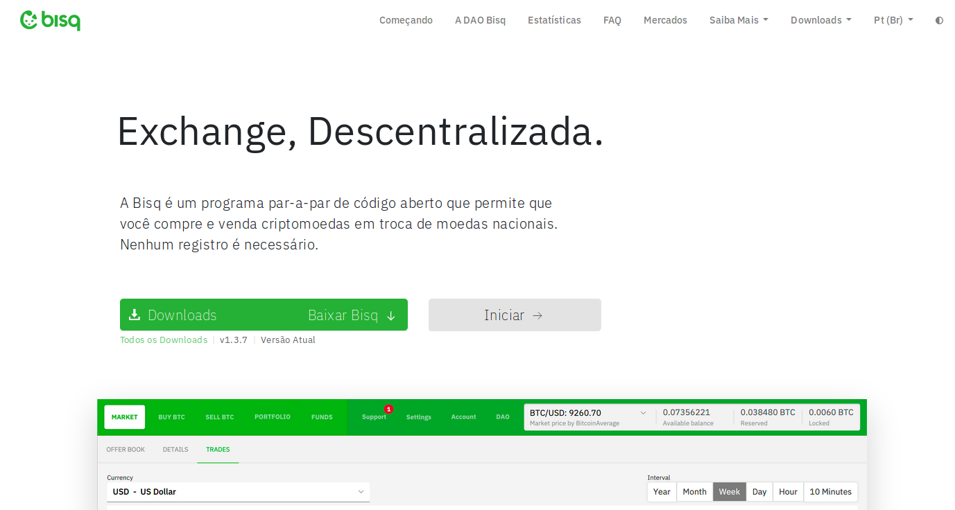Expand the Downloads dropdown in the navbar
This screenshot has height=510, width=955.
tap(821, 21)
